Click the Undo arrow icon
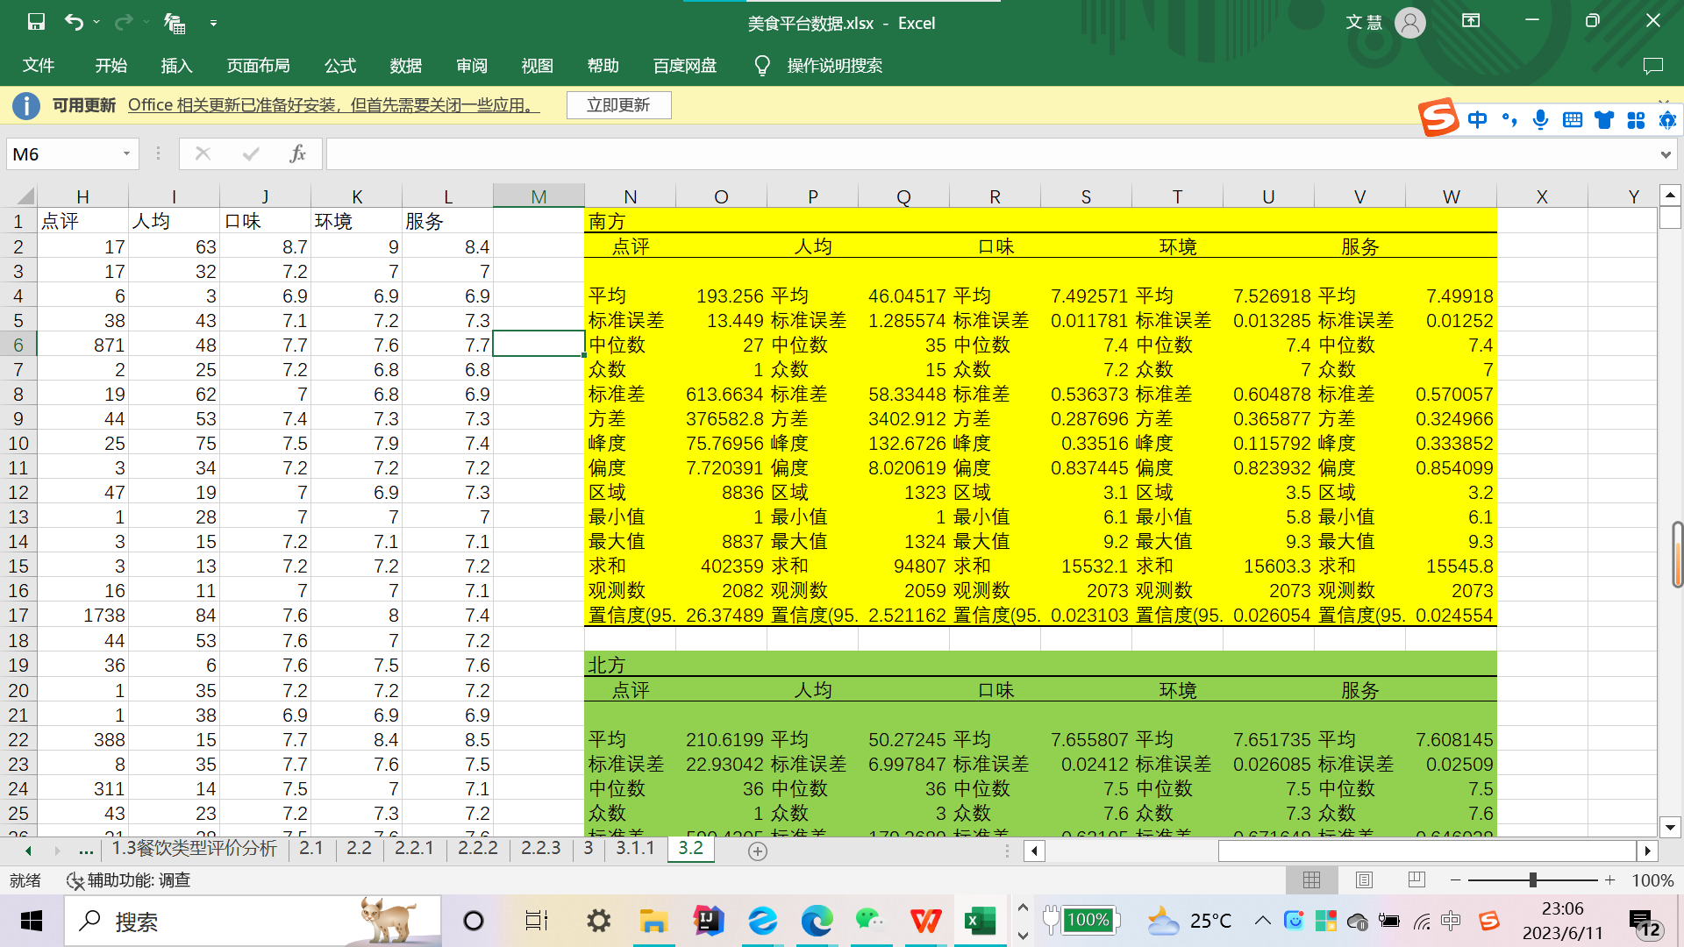The width and height of the screenshot is (1684, 947). point(75,23)
